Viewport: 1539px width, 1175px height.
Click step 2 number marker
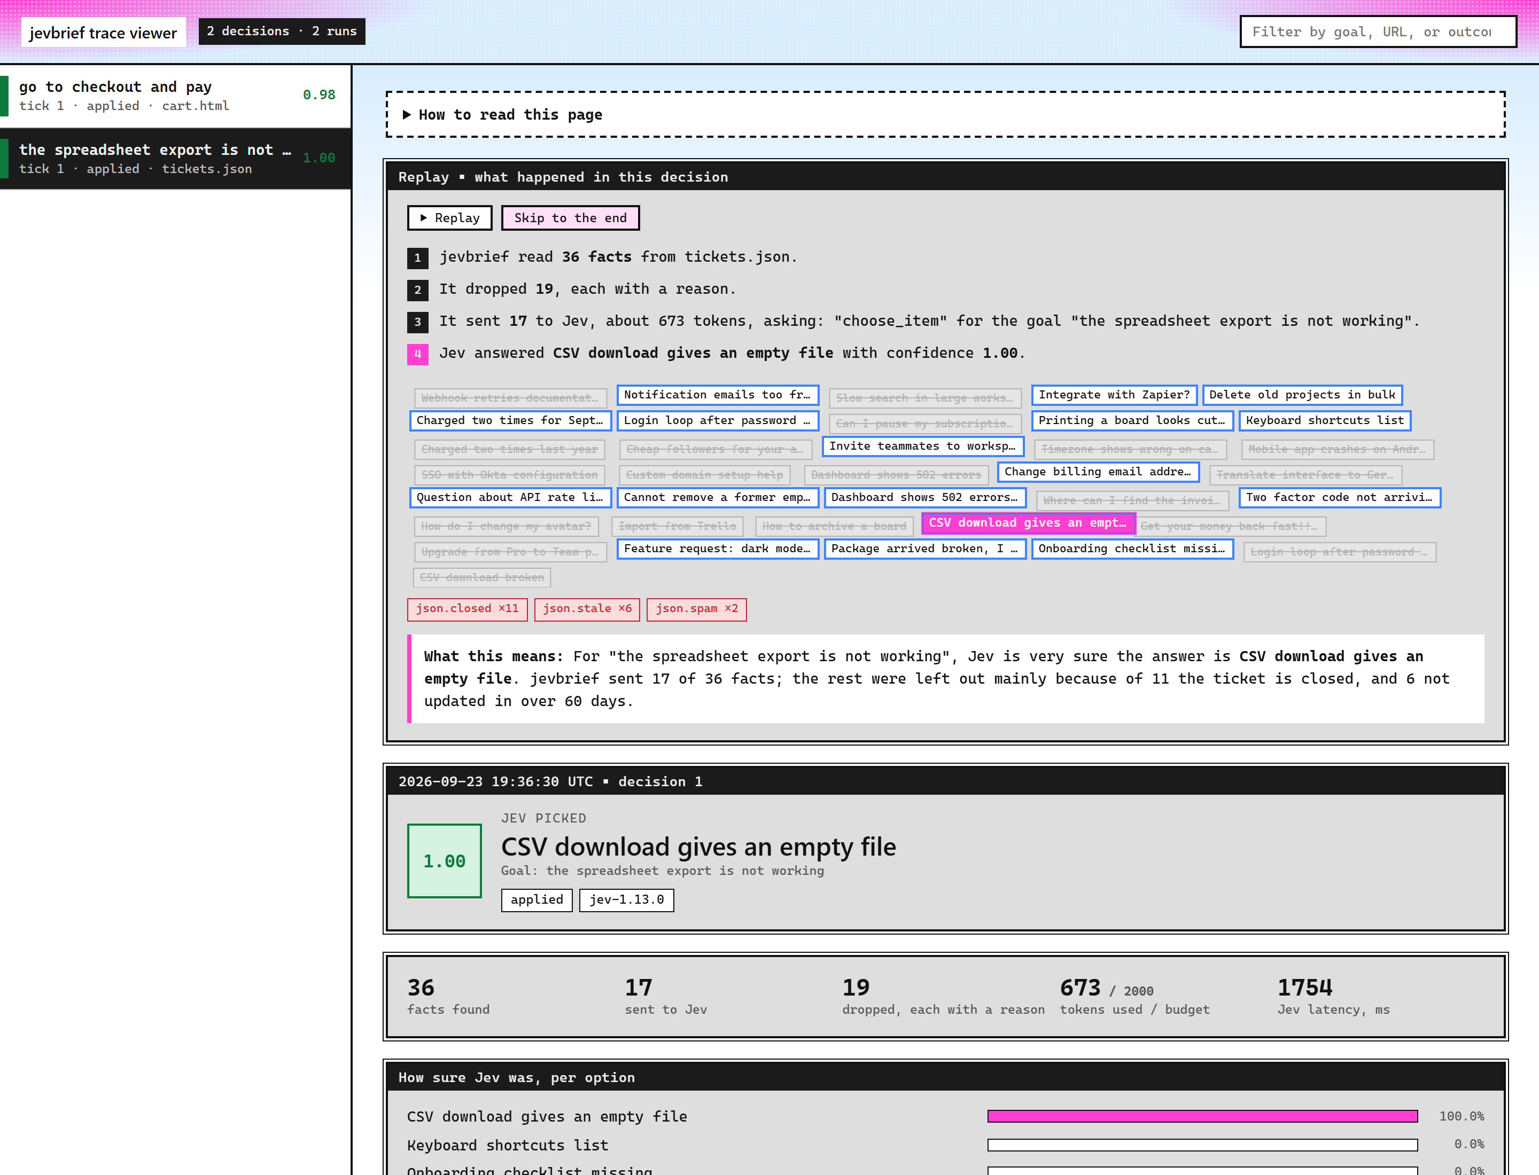(417, 289)
